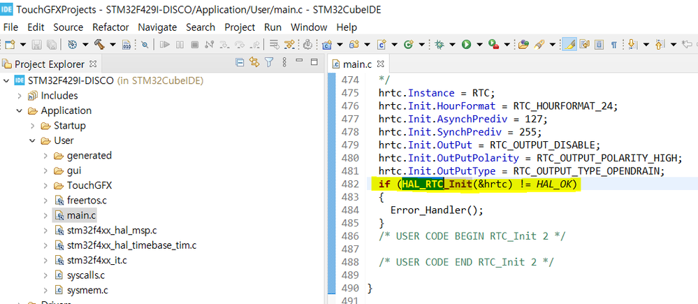Click the green Run button icon
Viewport: 698px width, 304px height.
pos(467,45)
